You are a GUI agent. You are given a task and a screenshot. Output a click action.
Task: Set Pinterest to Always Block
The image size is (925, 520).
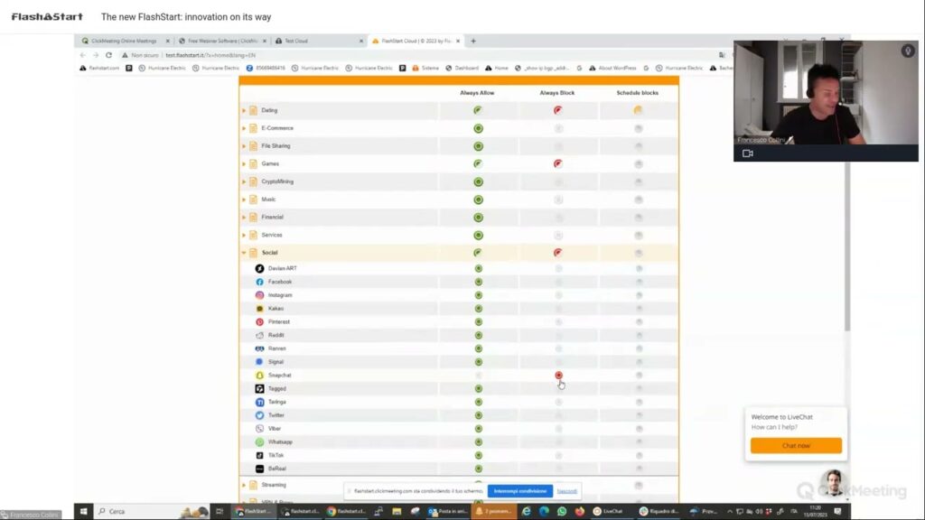pyautogui.click(x=558, y=322)
